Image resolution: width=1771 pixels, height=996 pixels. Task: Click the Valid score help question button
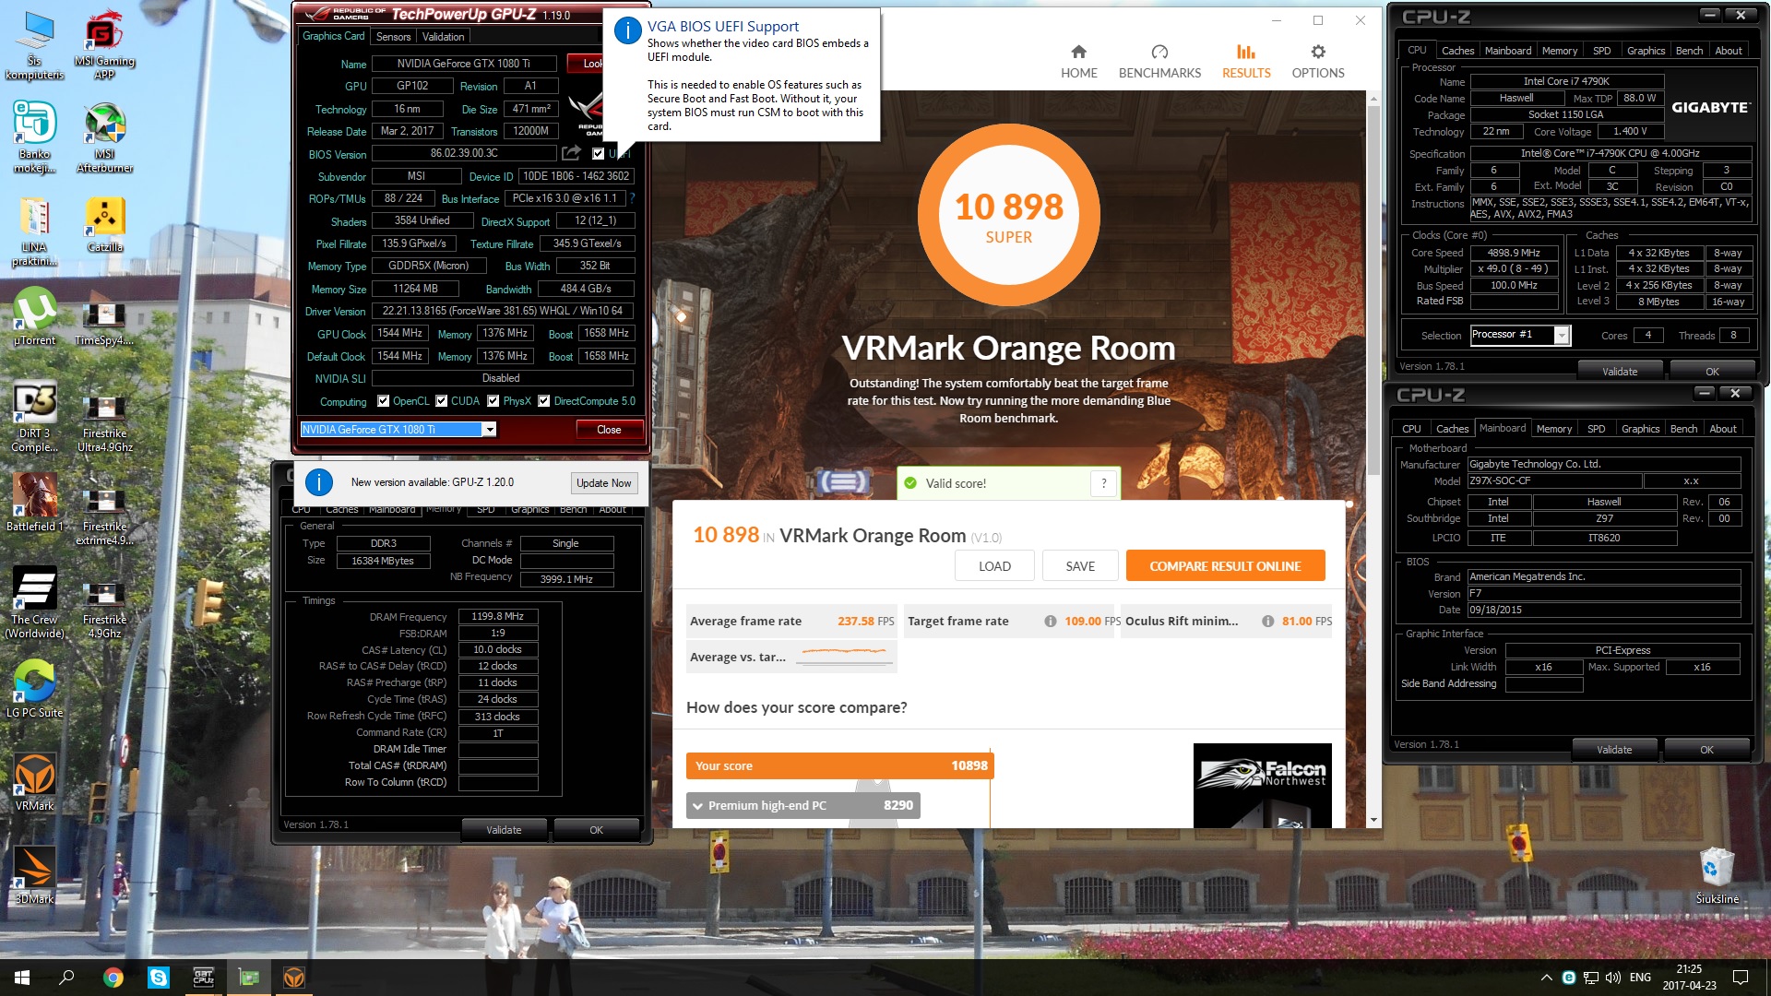(1103, 483)
